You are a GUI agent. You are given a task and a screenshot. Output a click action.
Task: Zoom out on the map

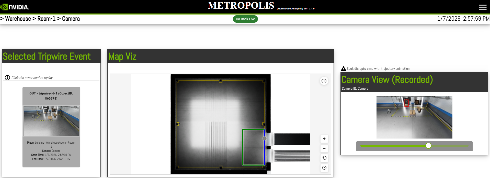point(324,148)
